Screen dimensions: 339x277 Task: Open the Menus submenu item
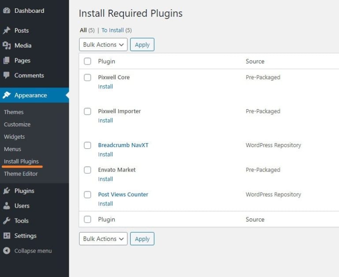pyautogui.click(x=12, y=149)
